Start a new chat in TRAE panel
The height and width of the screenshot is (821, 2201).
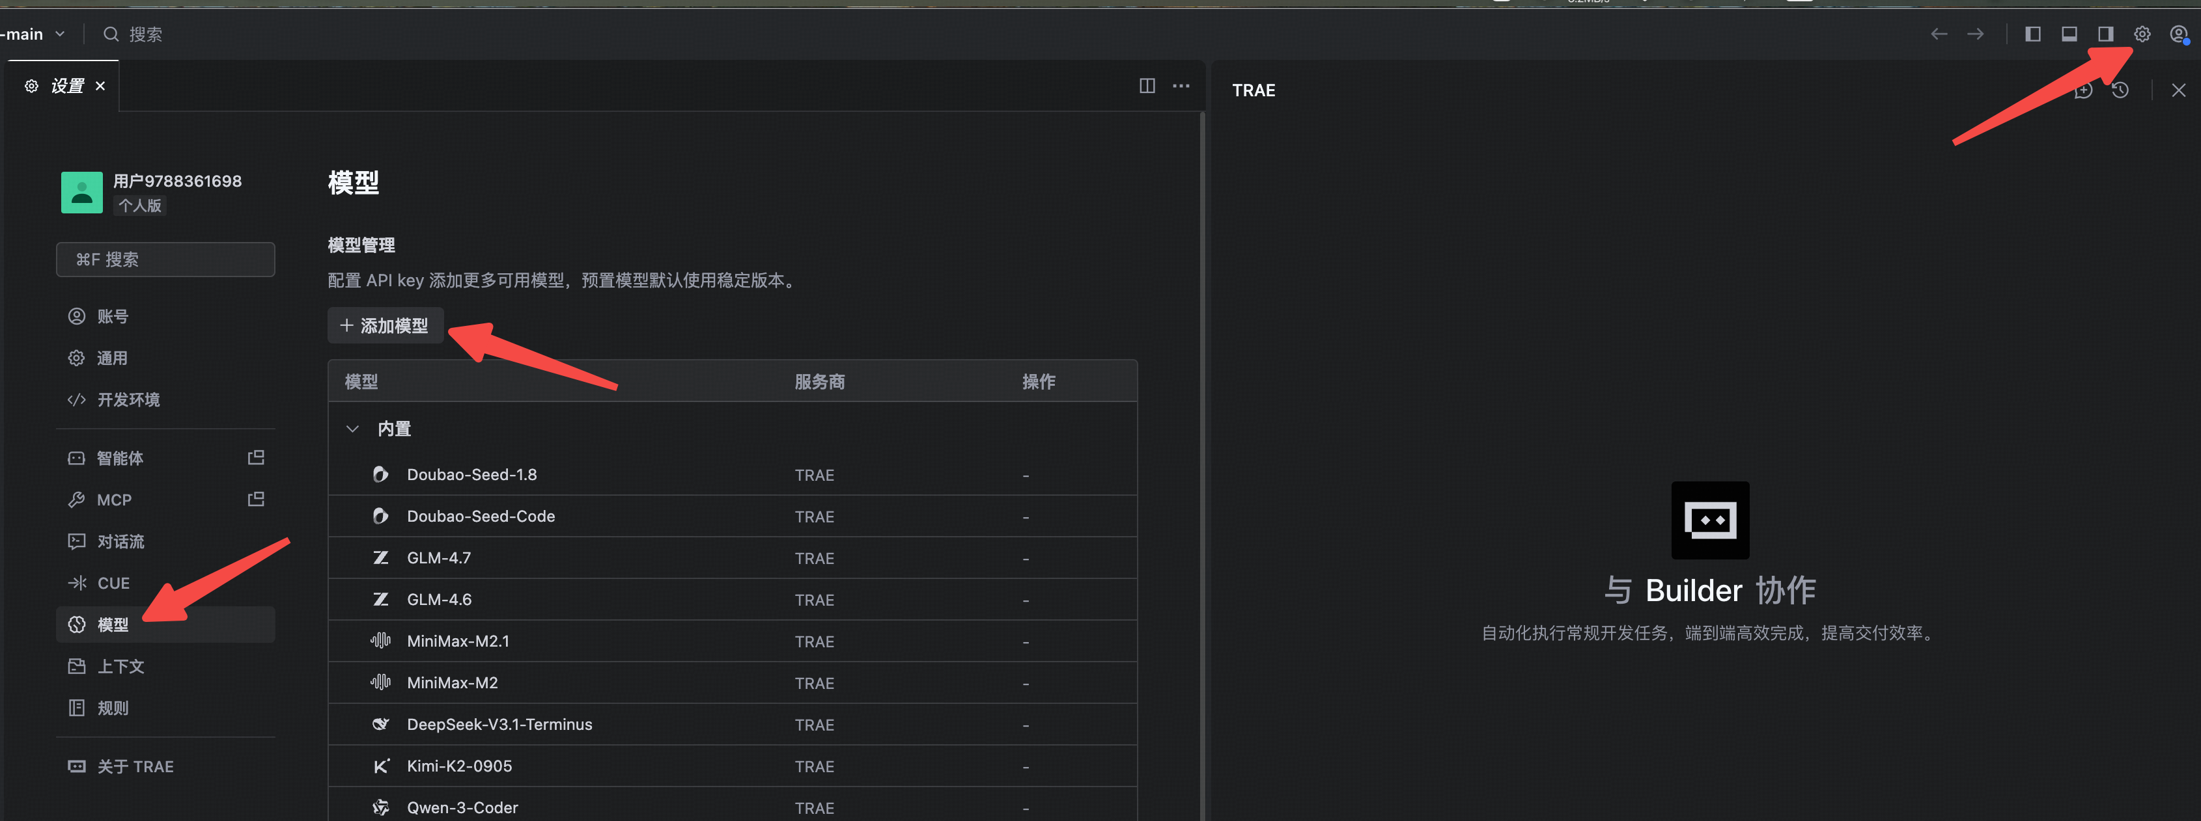(x=2083, y=90)
